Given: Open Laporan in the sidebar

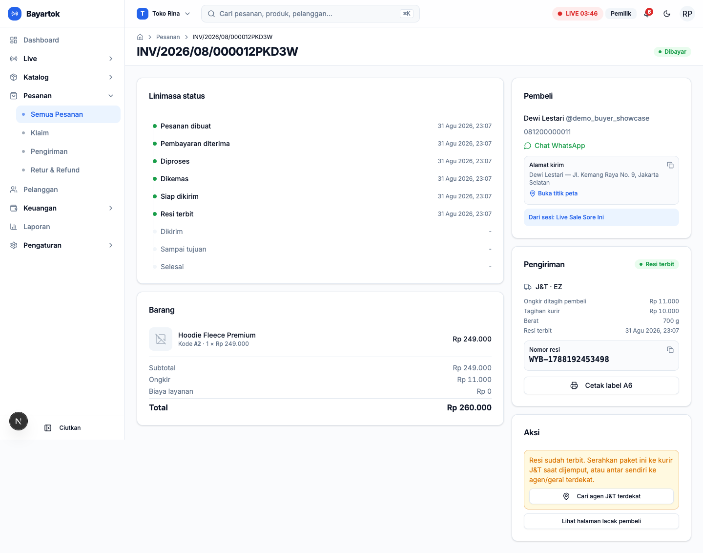Looking at the screenshot, I should [62, 227].
